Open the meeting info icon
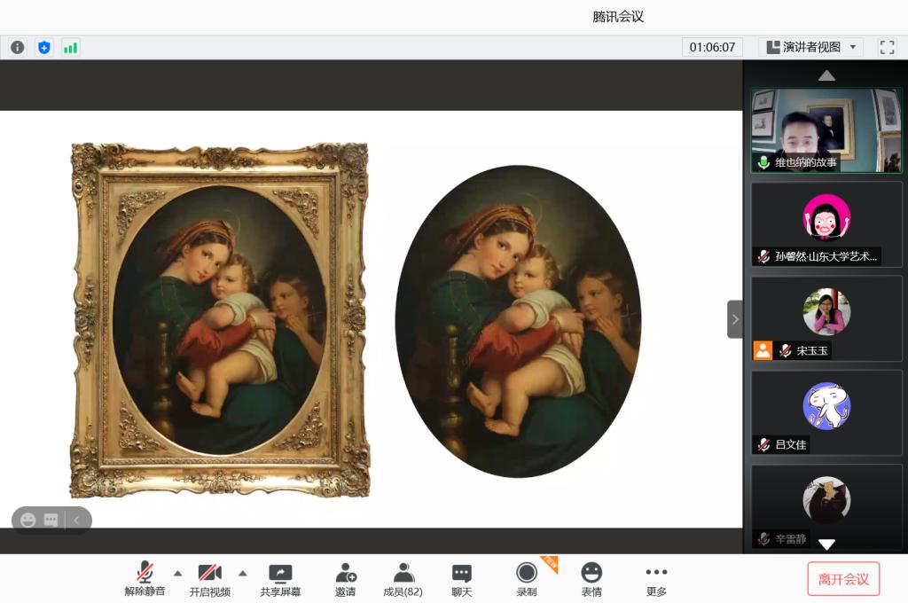Viewport: 908px width, 603px height. pyautogui.click(x=18, y=48)
